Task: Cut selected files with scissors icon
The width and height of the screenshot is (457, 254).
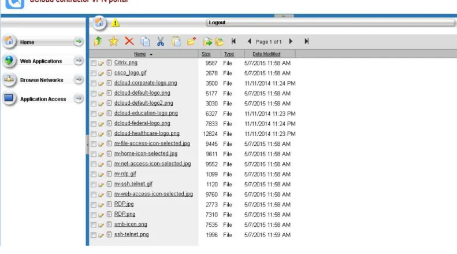Action: coord(161,42)
